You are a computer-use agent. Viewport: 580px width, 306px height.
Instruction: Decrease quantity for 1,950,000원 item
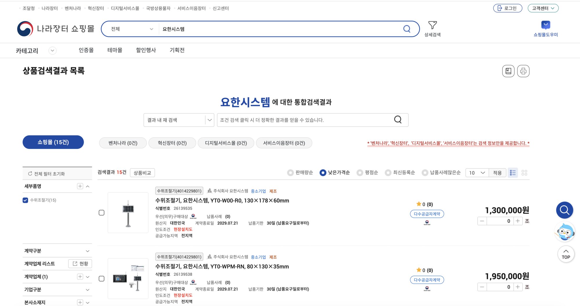click(x=482, y=287)
